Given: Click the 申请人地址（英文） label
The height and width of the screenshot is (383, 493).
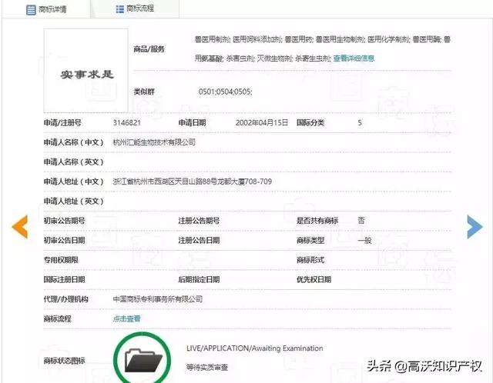Looking at the screenshot, I should 74,201.
